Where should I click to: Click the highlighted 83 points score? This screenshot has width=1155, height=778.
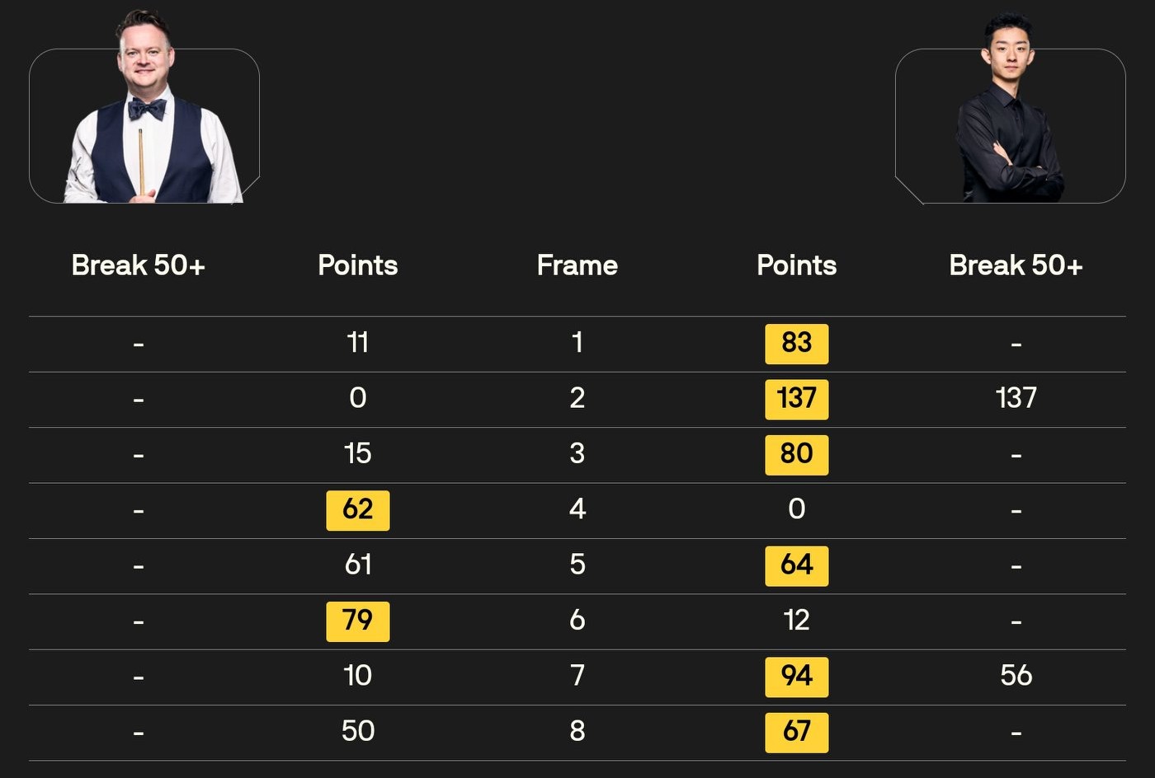tap(796, 343)
